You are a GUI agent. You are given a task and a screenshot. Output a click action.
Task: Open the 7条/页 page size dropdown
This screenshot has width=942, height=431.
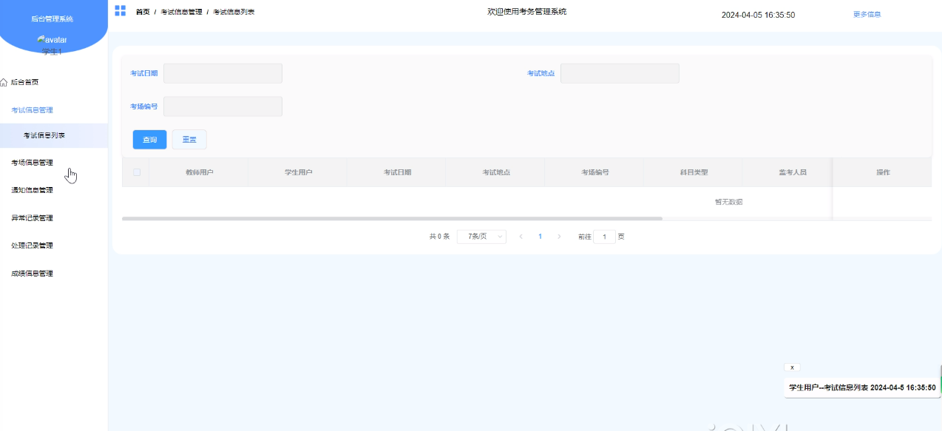click(x=481, y=237)
